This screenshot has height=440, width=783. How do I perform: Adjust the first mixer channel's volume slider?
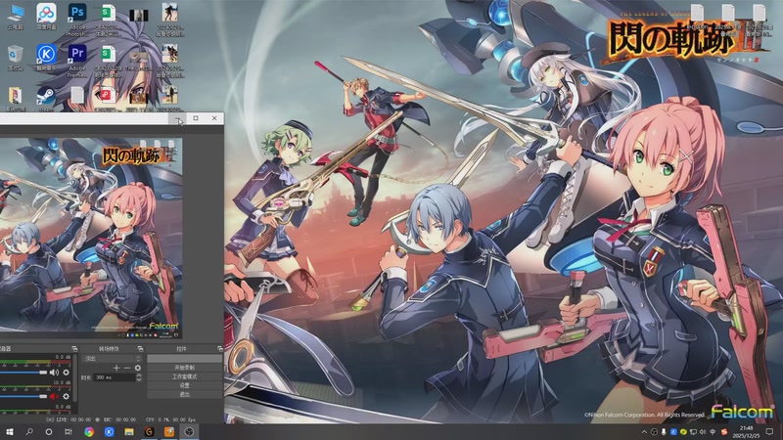pos(23,373)
